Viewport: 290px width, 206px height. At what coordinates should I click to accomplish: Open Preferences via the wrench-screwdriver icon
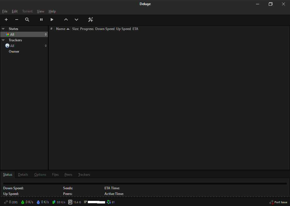pyautogui.click(x=90, y=20)
